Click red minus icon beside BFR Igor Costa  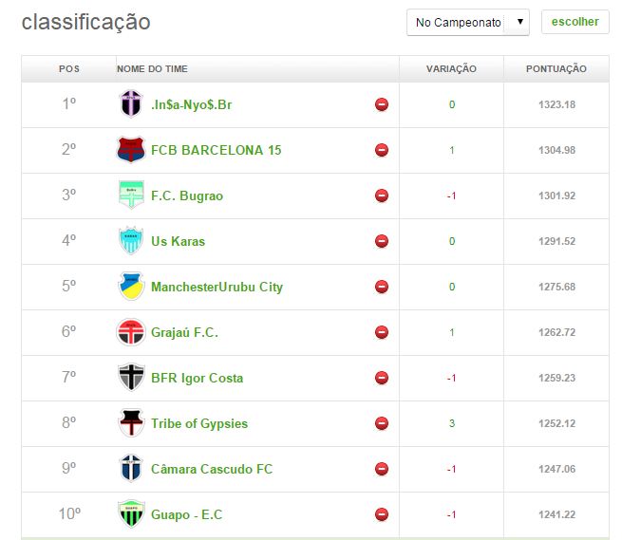(x=382, y=378)
